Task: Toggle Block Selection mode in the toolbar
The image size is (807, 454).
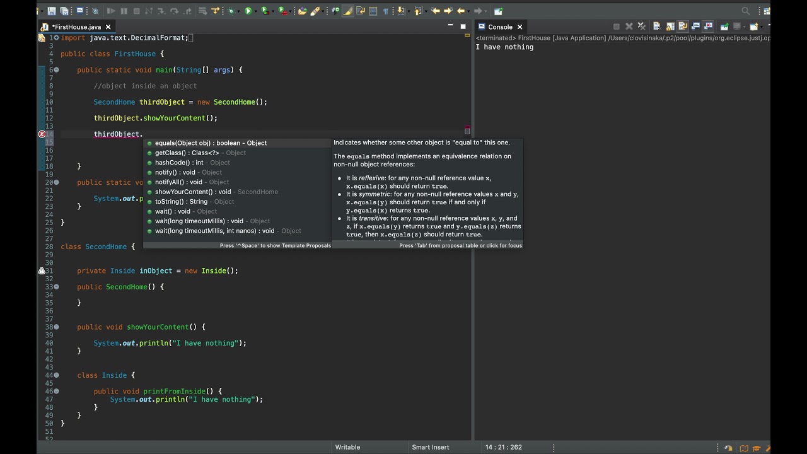Action: pyautogui.click(x=373, y=11)
